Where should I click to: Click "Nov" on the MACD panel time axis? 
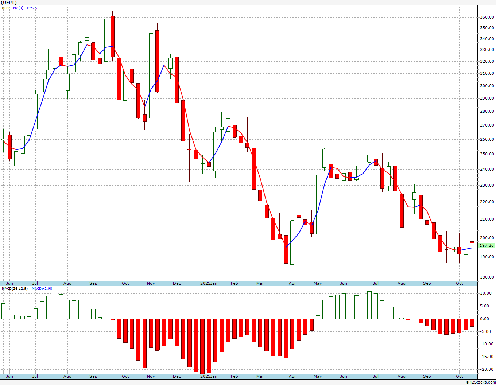(x=151, y=376)
